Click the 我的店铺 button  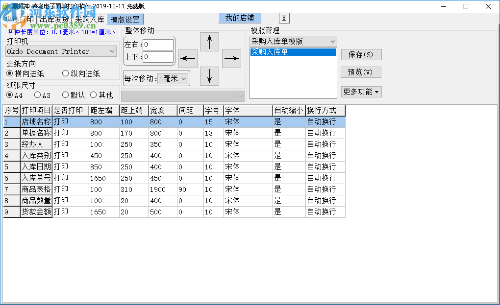[240, 18]
